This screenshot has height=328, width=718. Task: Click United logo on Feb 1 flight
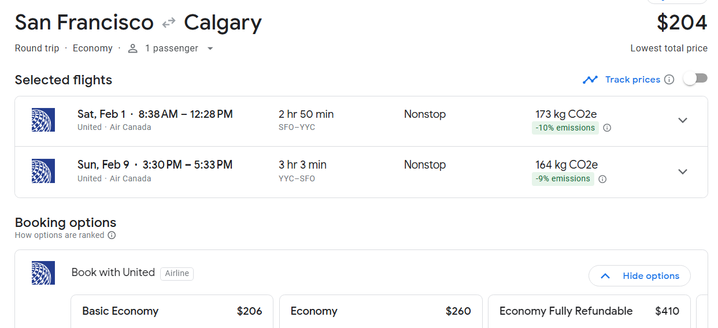point(43,120)
